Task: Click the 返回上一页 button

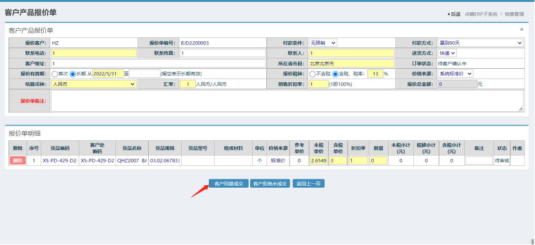Action: pos(309,184)
